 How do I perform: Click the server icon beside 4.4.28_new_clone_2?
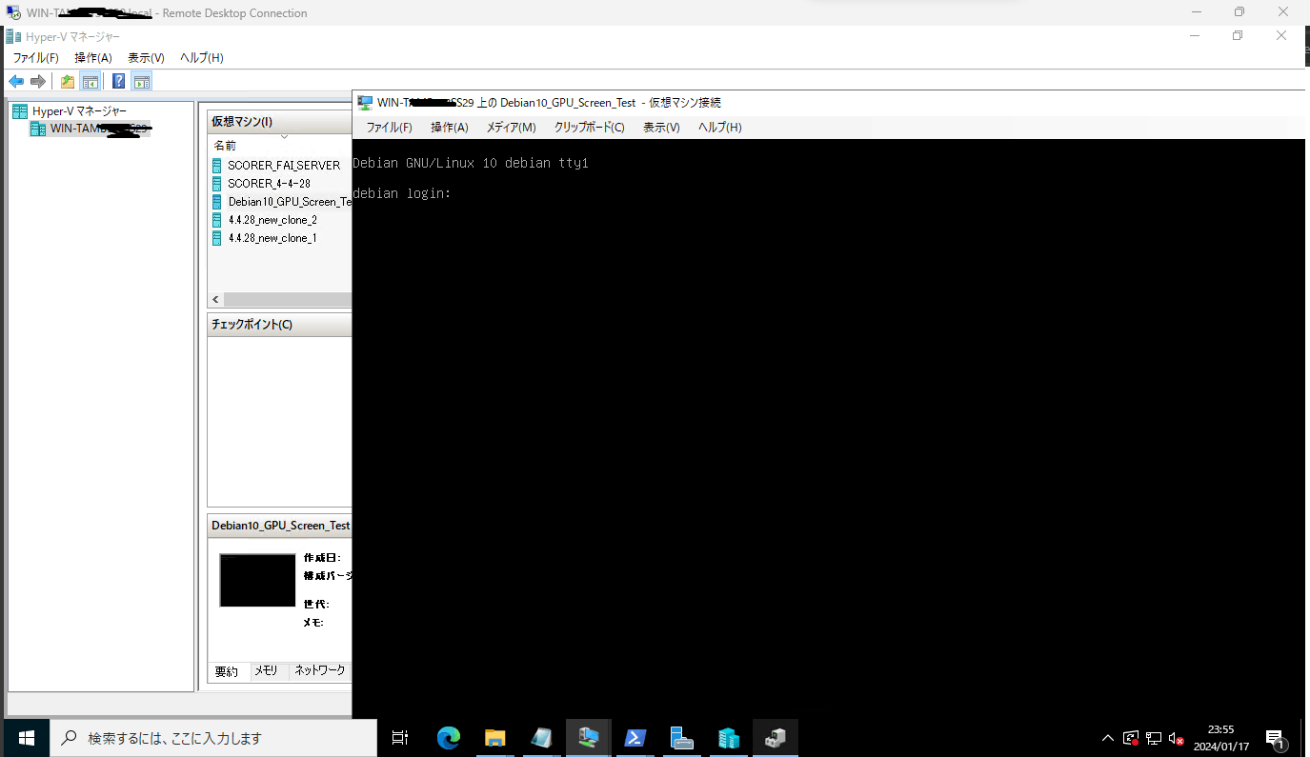[217, 220]
